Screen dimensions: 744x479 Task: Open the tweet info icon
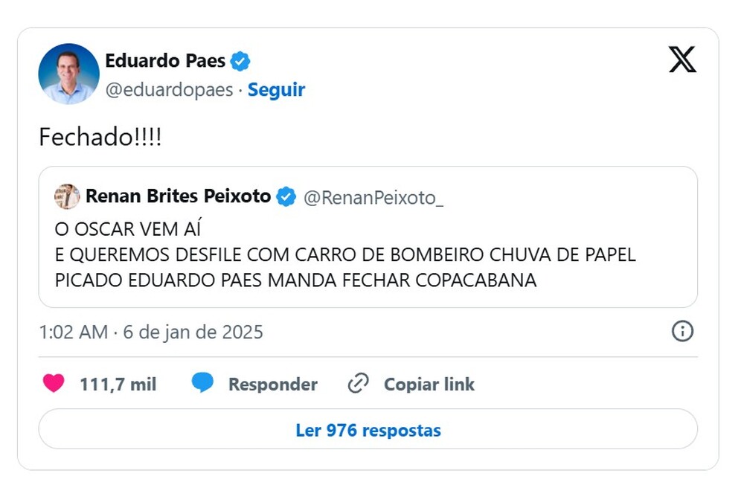[x=682, y=332]
